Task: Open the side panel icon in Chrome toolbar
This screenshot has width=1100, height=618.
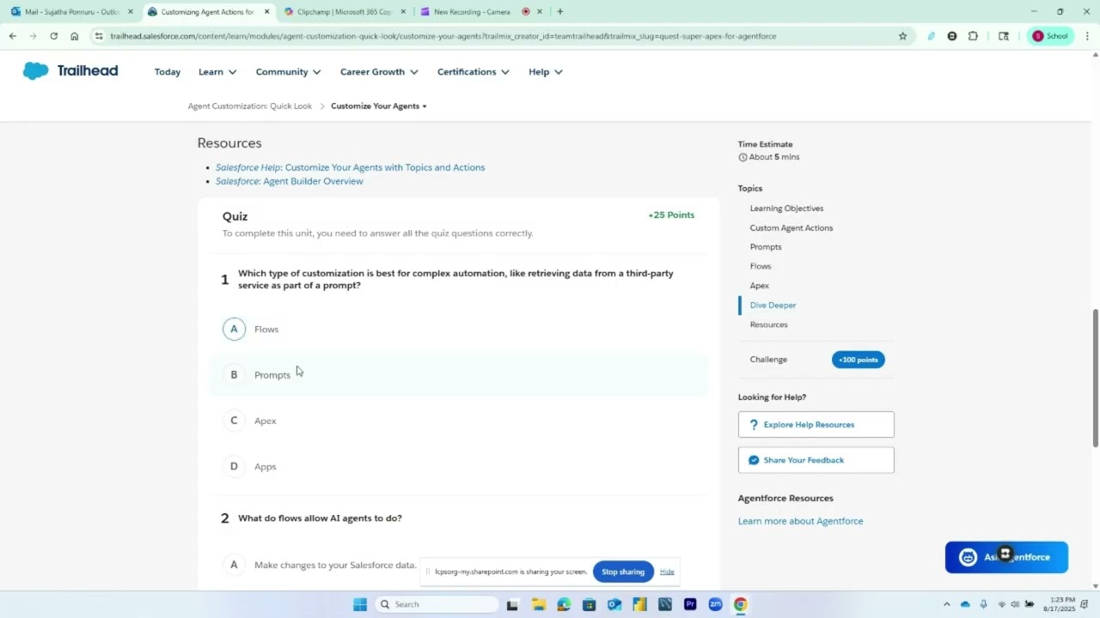Action: point(1003,36)
